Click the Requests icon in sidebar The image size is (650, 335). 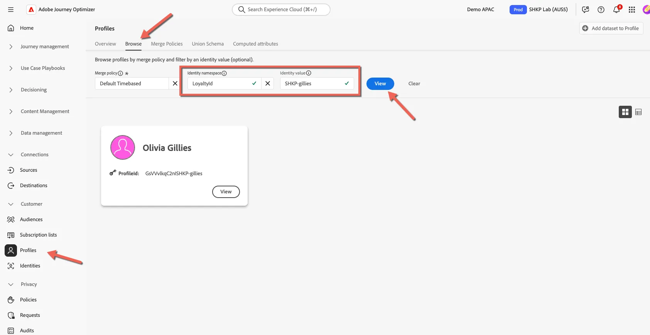(11, 315)
